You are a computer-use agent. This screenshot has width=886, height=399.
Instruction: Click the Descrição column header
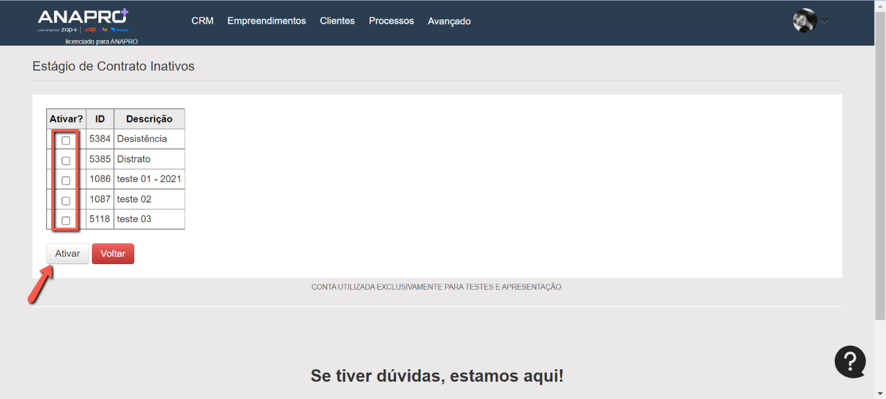point(149,119)
